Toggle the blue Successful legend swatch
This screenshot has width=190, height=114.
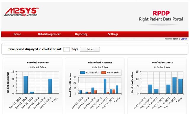click(x=83, y=73)
